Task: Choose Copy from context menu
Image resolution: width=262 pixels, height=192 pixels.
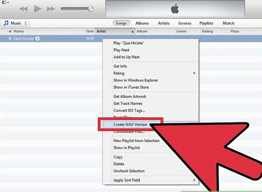Action: 118,157
